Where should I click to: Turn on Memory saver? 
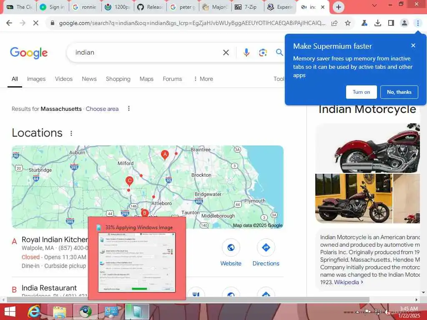point(362,92)
